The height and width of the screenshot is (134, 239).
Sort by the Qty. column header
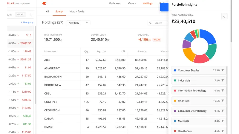coord(86,51)
